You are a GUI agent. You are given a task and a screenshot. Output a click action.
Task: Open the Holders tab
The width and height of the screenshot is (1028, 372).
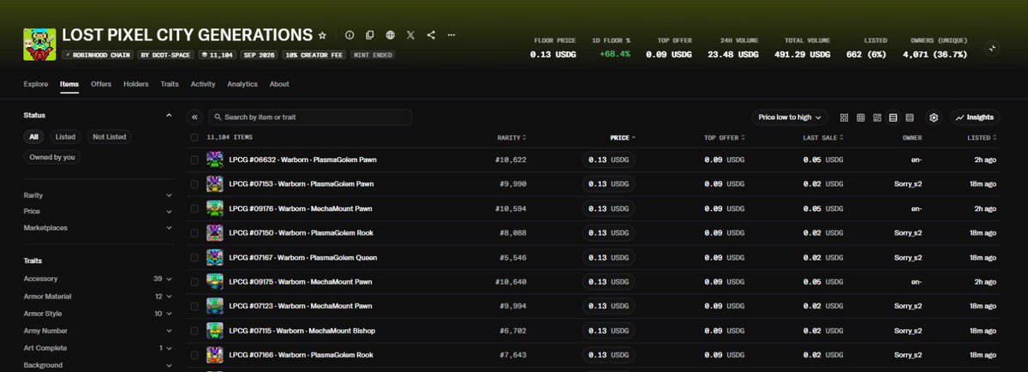(x=135, y=84)
